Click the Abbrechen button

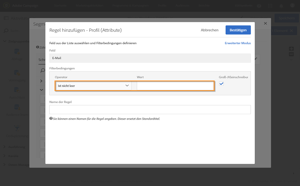click(x=209, y=30)
